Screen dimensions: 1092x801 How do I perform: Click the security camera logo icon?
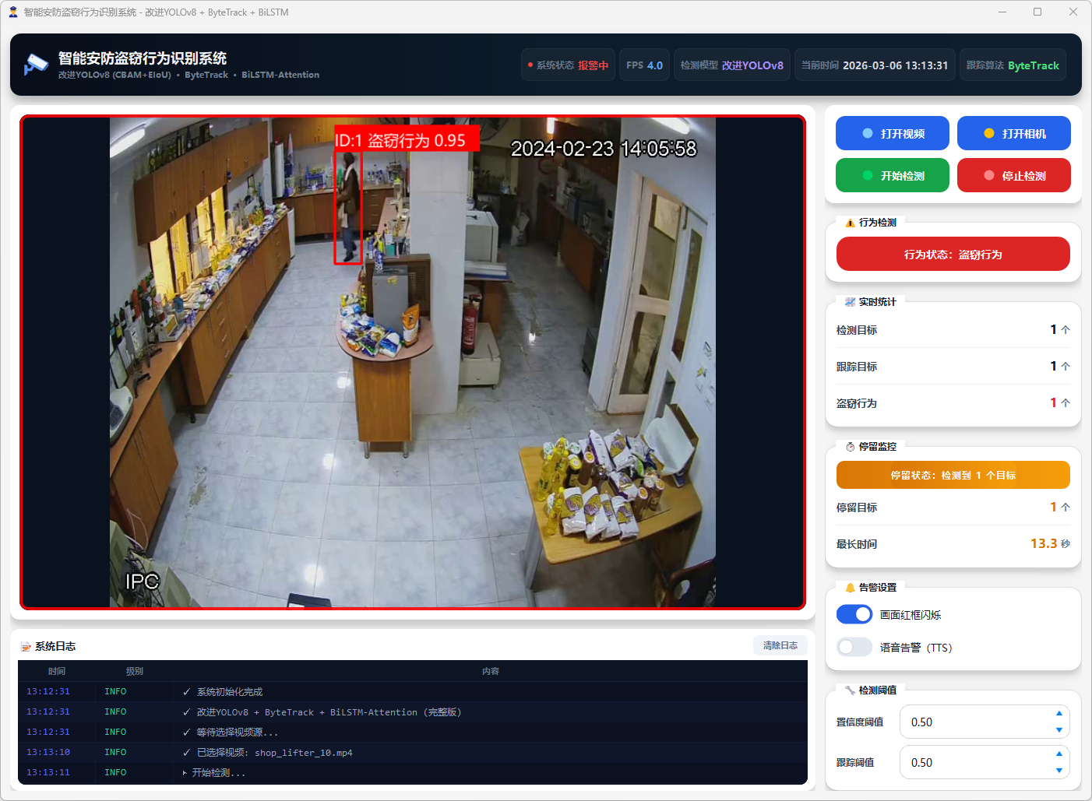tap(35, 65)
